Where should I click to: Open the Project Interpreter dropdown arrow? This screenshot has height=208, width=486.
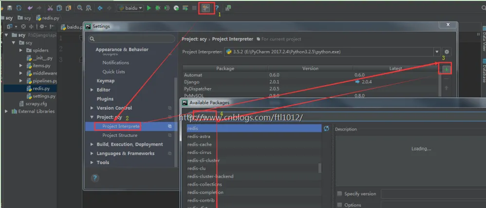(x=437, y=52)
